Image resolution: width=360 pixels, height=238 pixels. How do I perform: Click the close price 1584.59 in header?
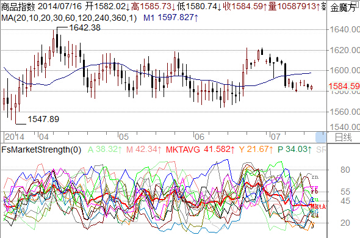(247, 7)
